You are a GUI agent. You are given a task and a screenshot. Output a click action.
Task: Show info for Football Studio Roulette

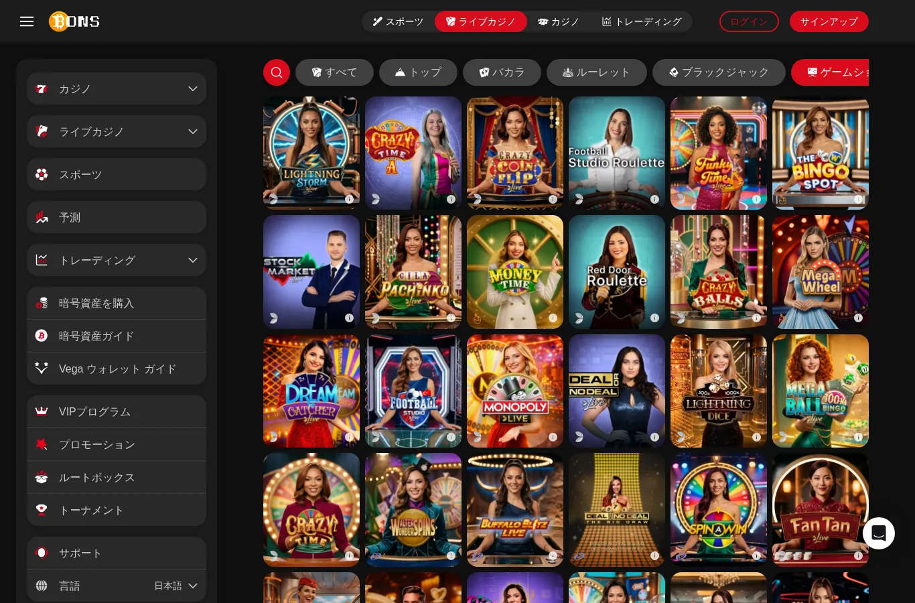click(654, 199)
